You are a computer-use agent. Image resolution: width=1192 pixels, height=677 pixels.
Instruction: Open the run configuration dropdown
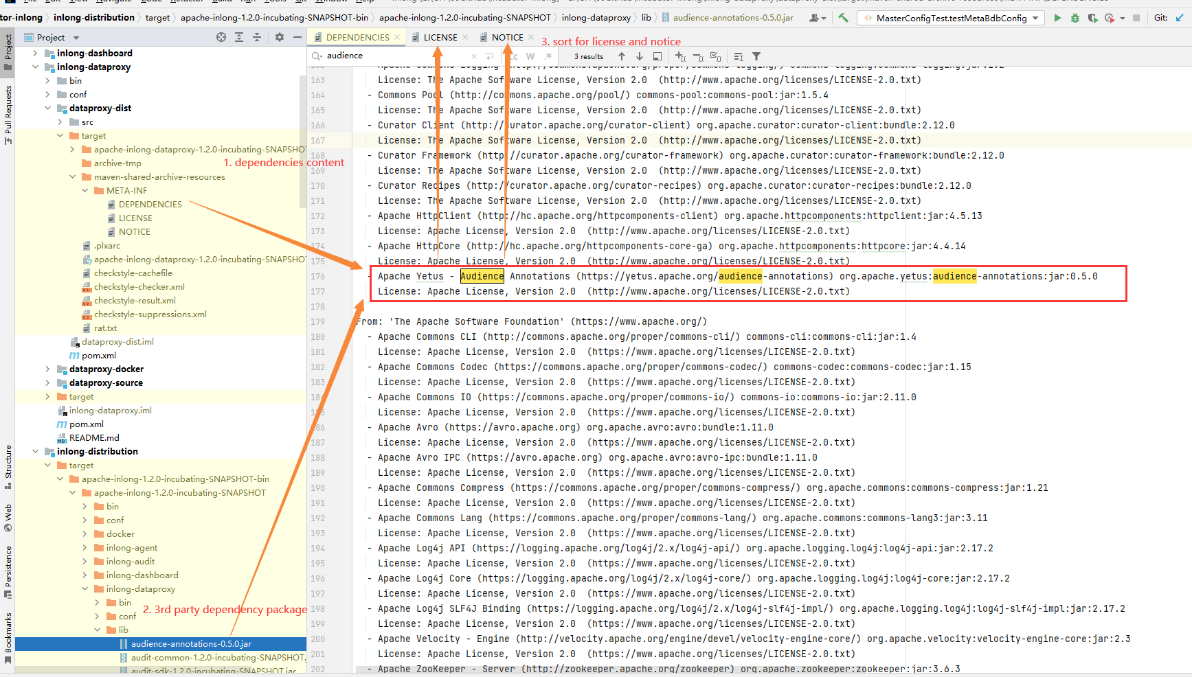coord(1035,18)
